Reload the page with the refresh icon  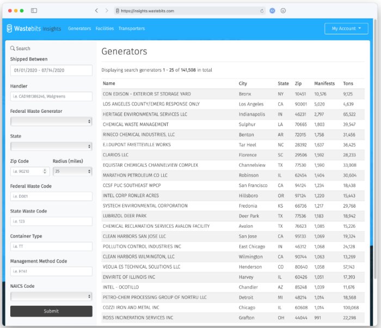[x=262, y=10]
